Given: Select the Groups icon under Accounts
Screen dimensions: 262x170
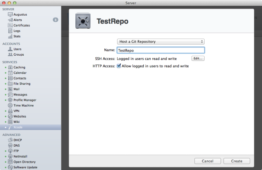Looking at the screenshot, I should click(10, 54).
